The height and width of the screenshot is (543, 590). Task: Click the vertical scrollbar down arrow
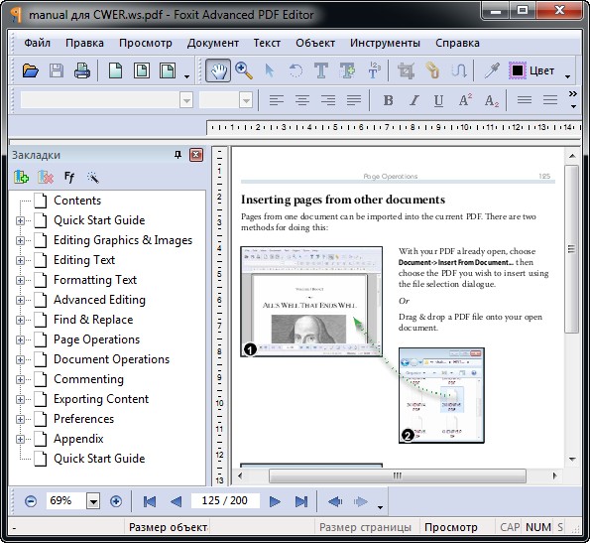572,459
